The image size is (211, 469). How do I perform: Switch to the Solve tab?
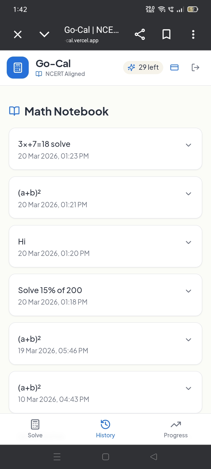(35, 429)
